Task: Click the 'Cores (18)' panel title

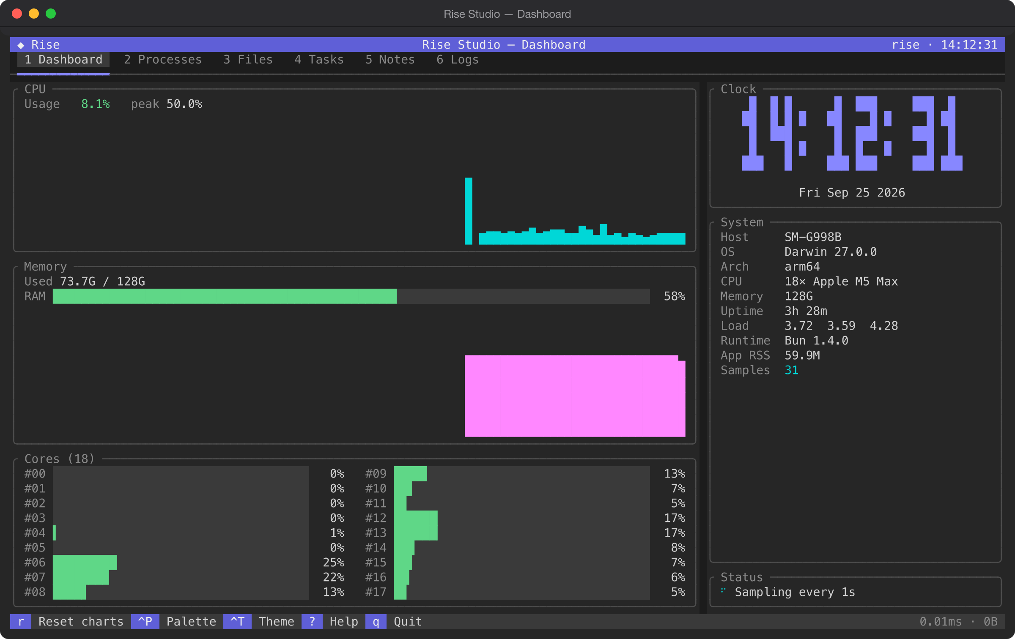Action: point(59,459)
